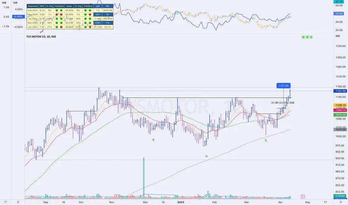Click the U/D header cell
This screenshot has width=348, height=205.
tap(98, 6)
